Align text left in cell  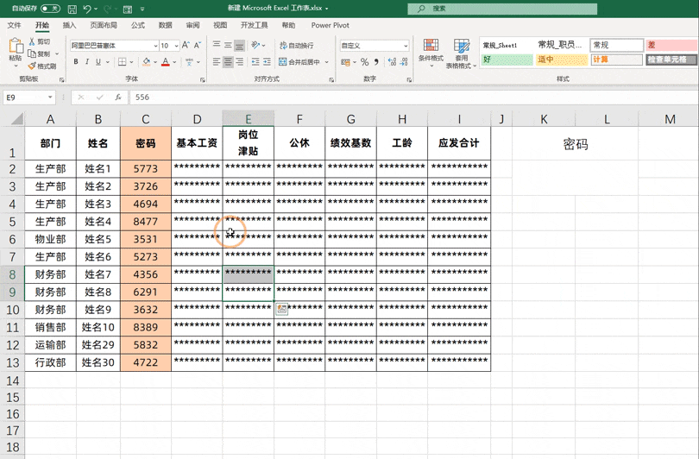click(x=217, y=62)
